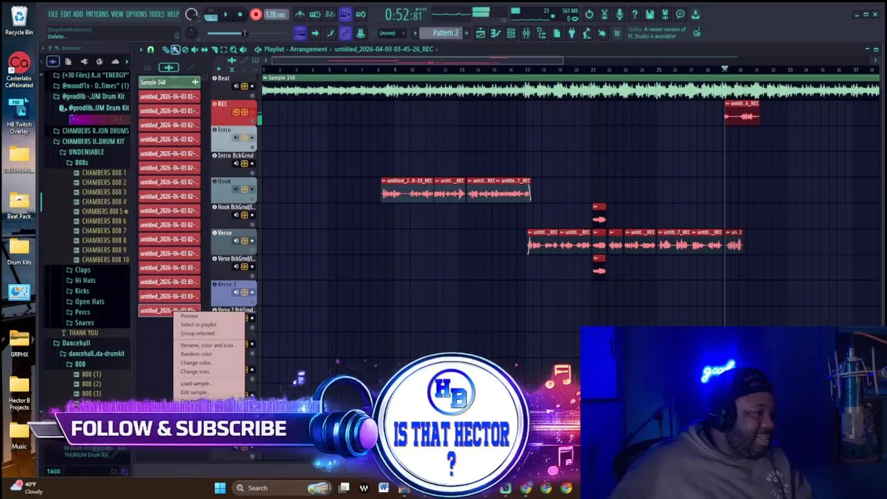Toggle the metronome icon
887x499 pixels.
299,15
